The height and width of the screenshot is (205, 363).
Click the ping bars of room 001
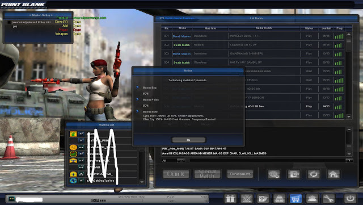tap(339, 36)
